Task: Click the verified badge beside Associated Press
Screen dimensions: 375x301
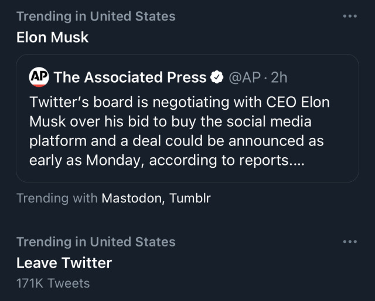Action: 216,77
